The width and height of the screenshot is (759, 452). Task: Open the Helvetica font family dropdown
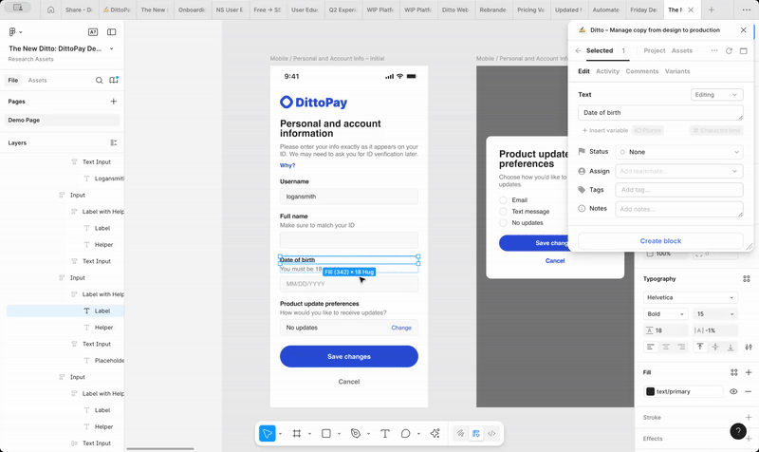(691, 297)
